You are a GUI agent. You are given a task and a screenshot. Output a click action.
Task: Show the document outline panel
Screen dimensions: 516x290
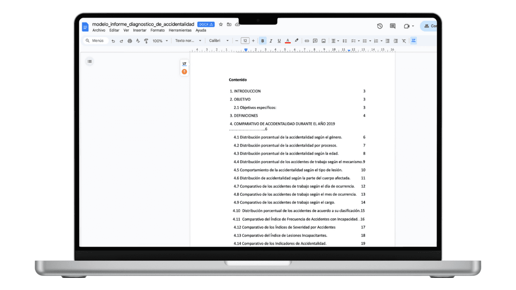(x=89, y=61)
